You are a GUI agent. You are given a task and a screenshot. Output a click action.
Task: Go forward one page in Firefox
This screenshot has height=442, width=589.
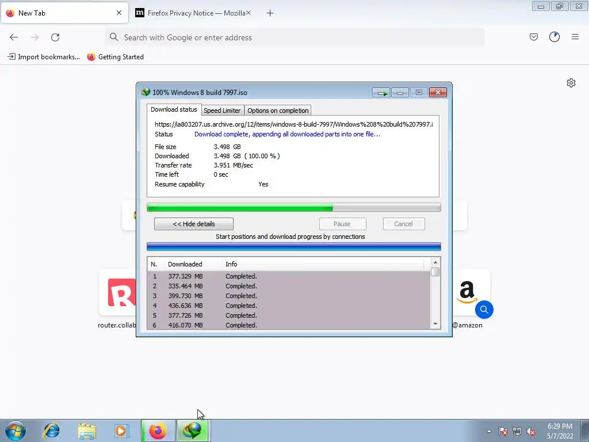click(x=35, y=37)
